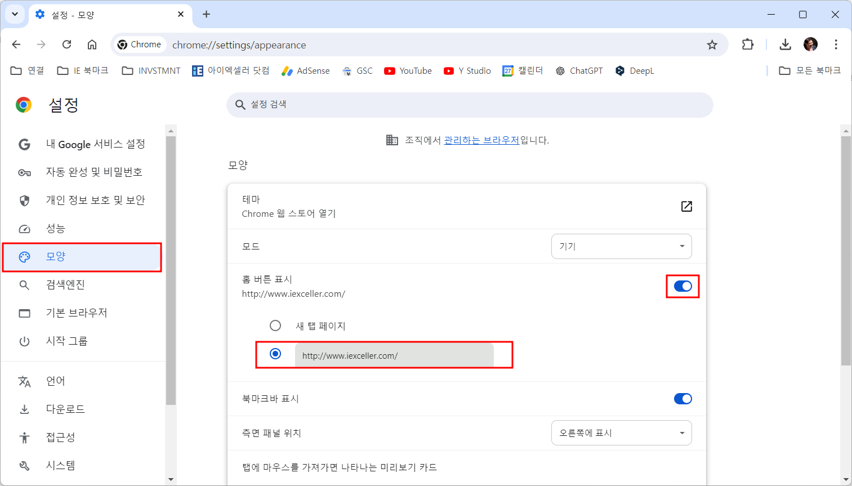This screenshot has height=486, width=852.
Task: Click the Chrome logo next to 설정
Action: (x=24, y=105)
